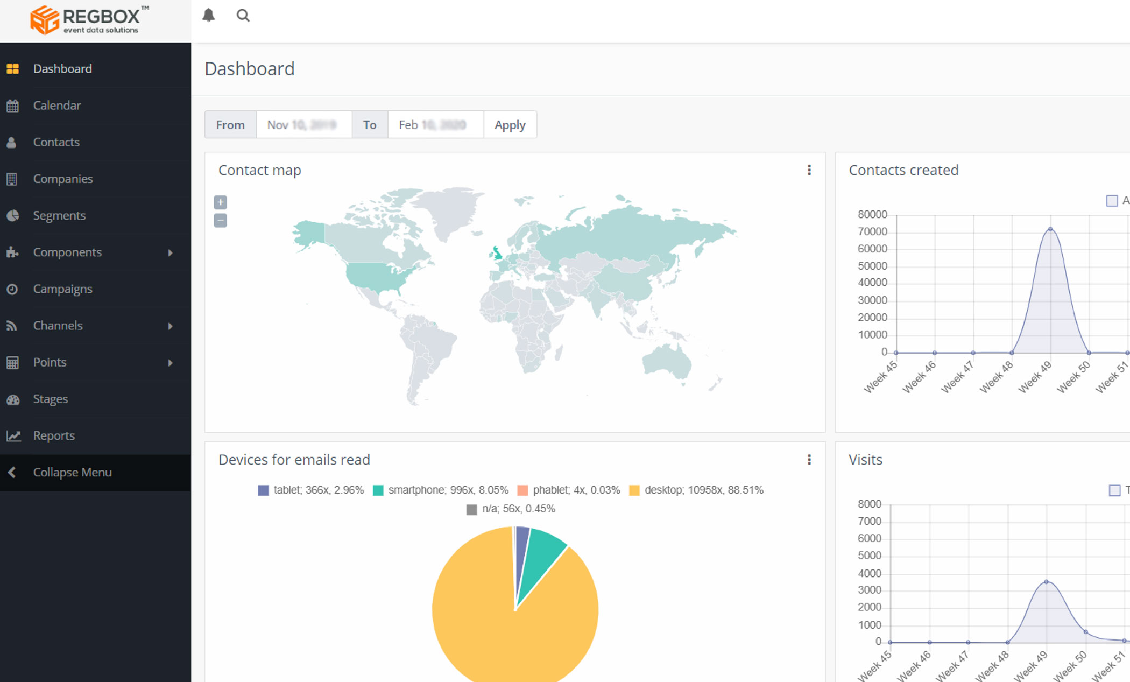This screenshot has width=1130, height=682.
Task: Click Week 49 peak point in Visits chart
Action: [x=1047, y=582]
